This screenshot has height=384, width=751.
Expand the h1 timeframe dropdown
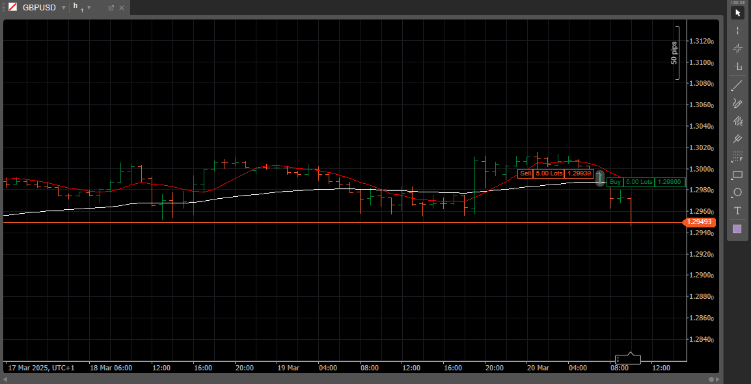[89, 8]
